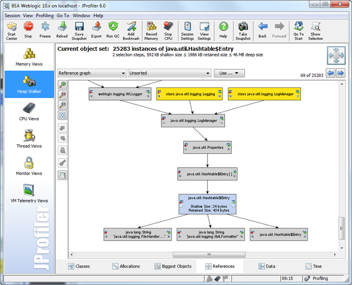Collapse outgoing references of class LogManager node
Image resolution: width=352 pixels, height=285 pixels.
(x=297, y=96)
